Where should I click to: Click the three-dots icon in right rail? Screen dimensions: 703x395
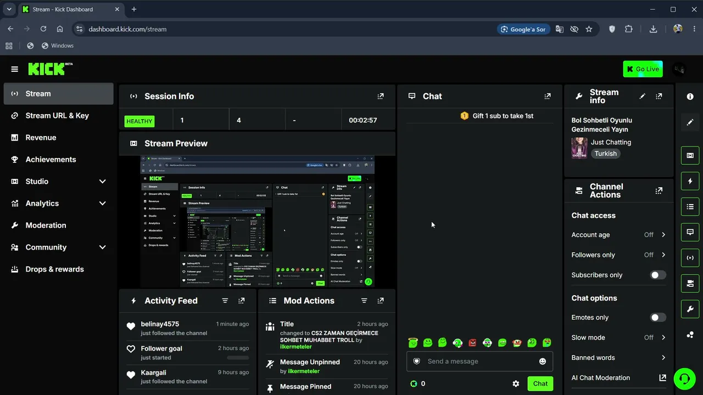point(690,335)
